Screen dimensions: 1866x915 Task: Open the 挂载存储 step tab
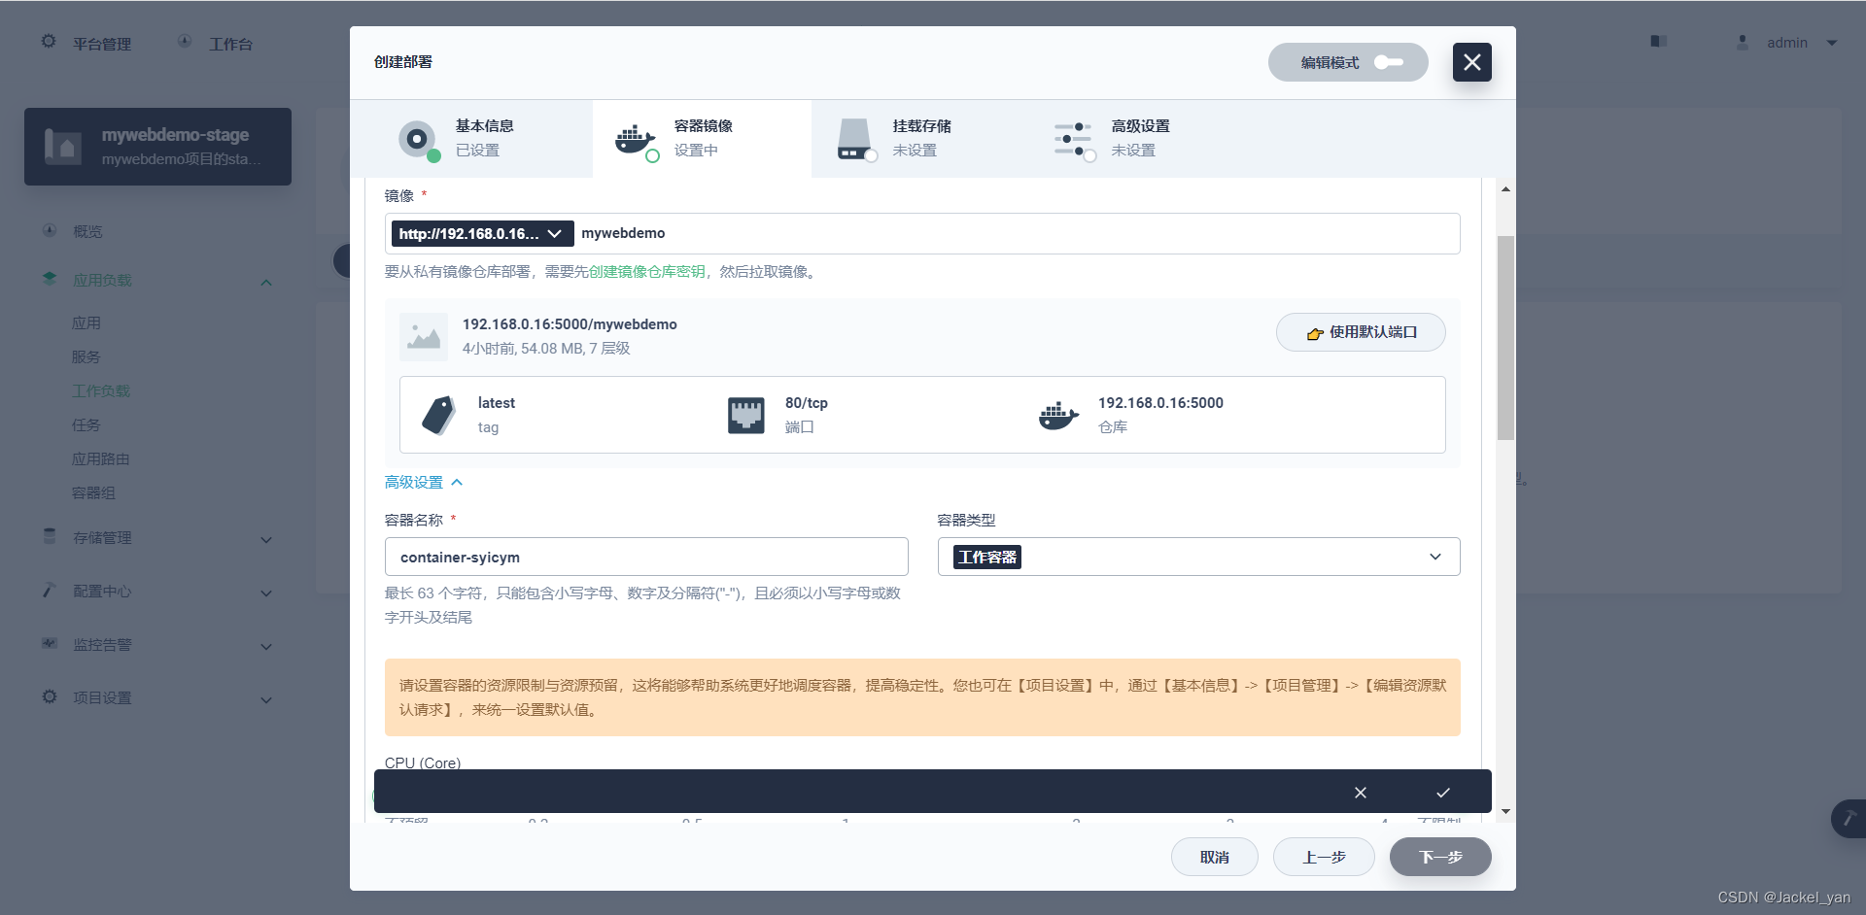[x=920, y=139]
